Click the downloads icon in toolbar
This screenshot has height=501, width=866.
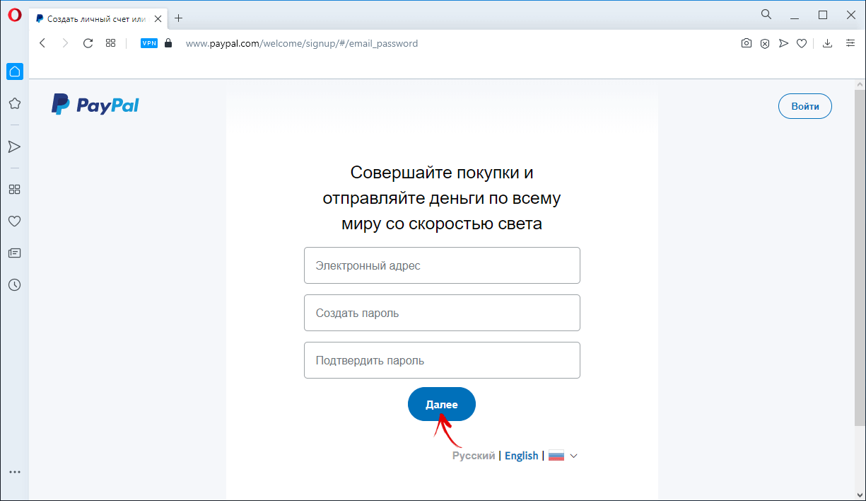[828, 43]
